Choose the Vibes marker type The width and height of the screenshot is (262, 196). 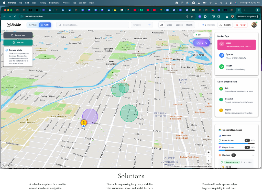tap(236, 45)
